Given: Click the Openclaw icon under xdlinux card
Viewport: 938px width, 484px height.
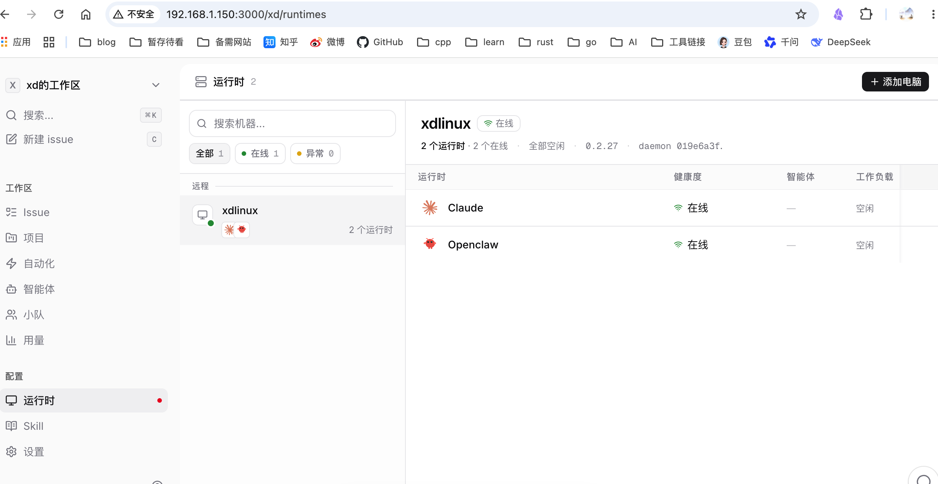Looking at the screenshot, I should (x=242, y=230).
